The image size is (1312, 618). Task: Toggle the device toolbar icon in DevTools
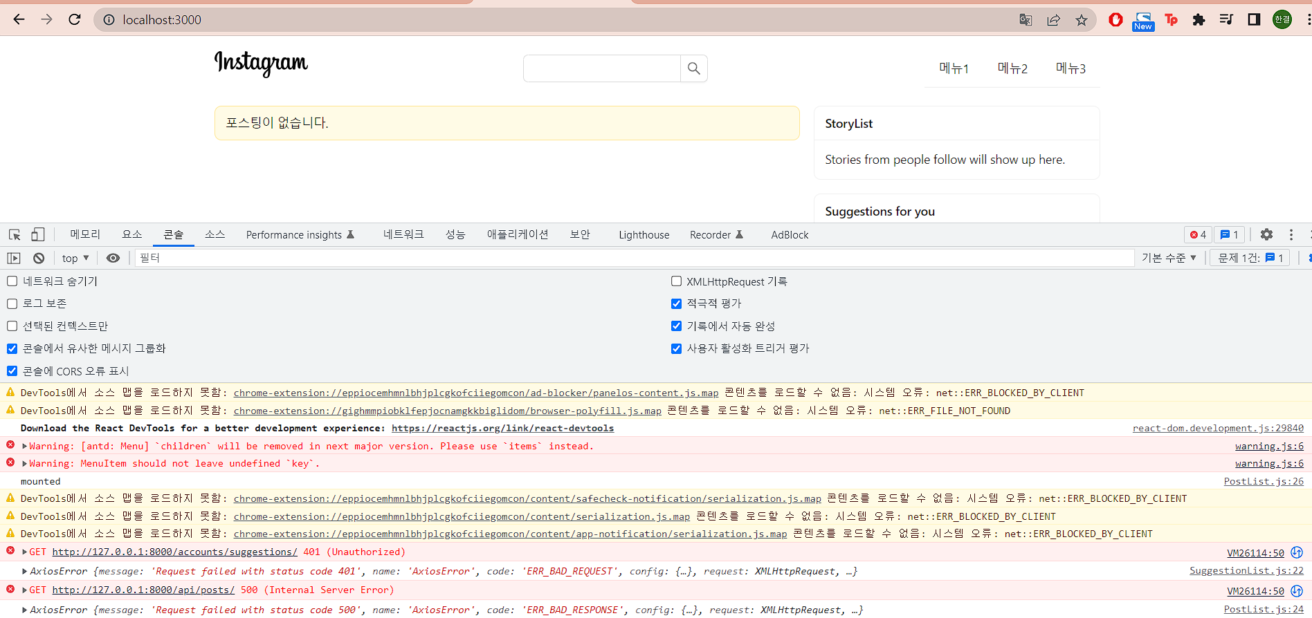[38, 235]
